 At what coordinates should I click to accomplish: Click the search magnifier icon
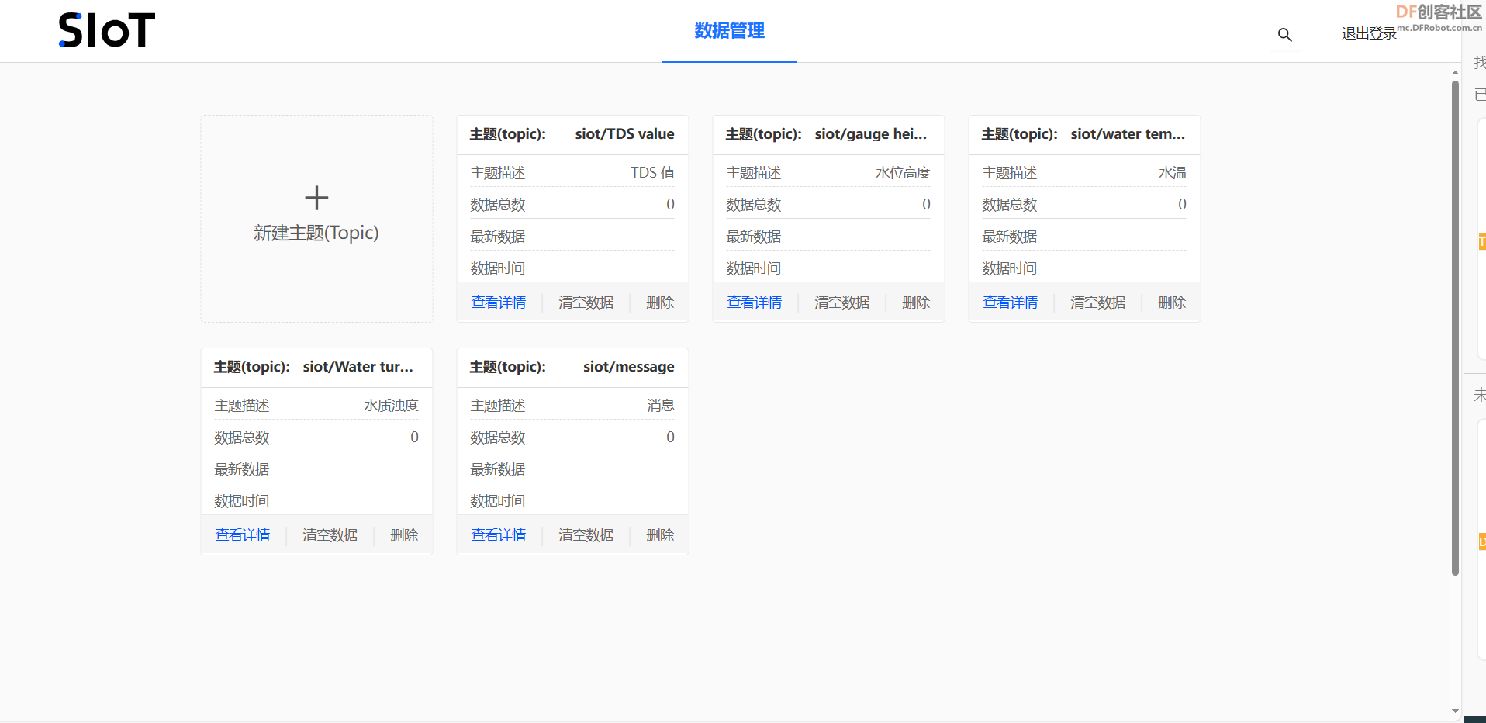(x=1284, y=35)
